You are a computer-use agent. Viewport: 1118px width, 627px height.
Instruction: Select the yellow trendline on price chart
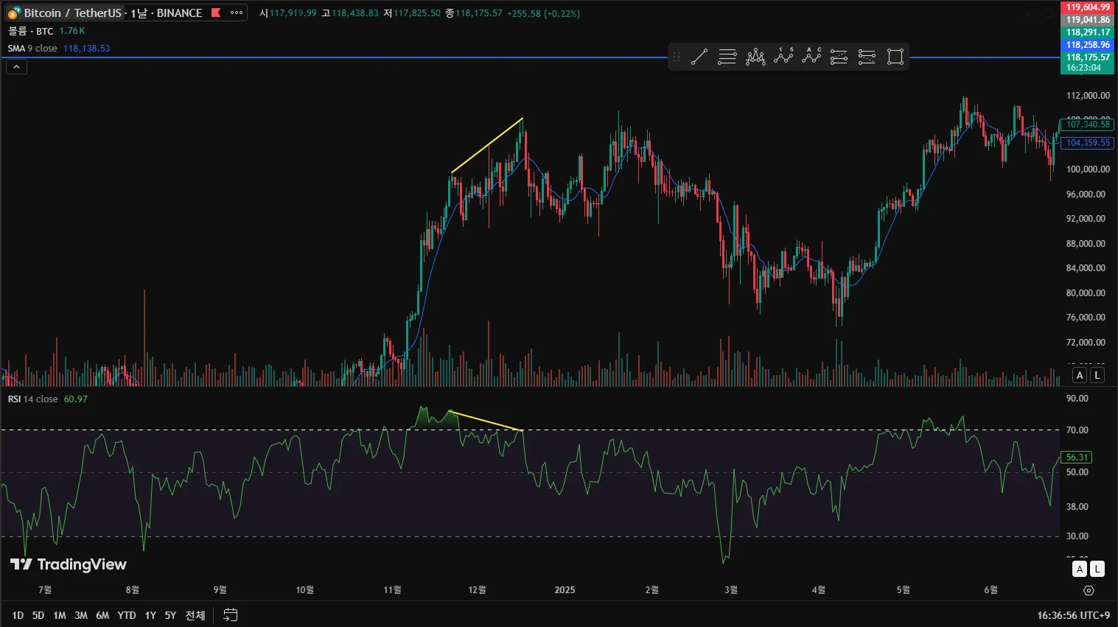(487, 145)
